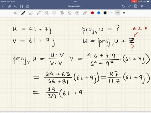This screenshot has width=151, height=113.
Task: Open the more options ellipsis menu
Action: pyautogui.click(x=148, y=6)
